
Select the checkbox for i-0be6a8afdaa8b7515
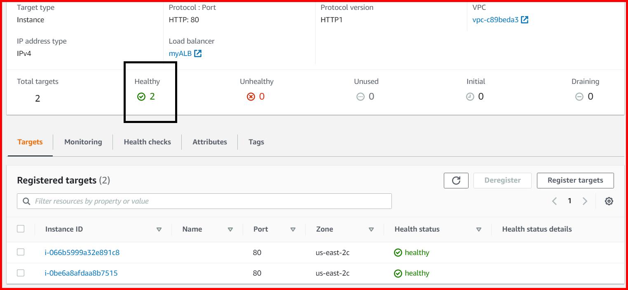point(21,273)
